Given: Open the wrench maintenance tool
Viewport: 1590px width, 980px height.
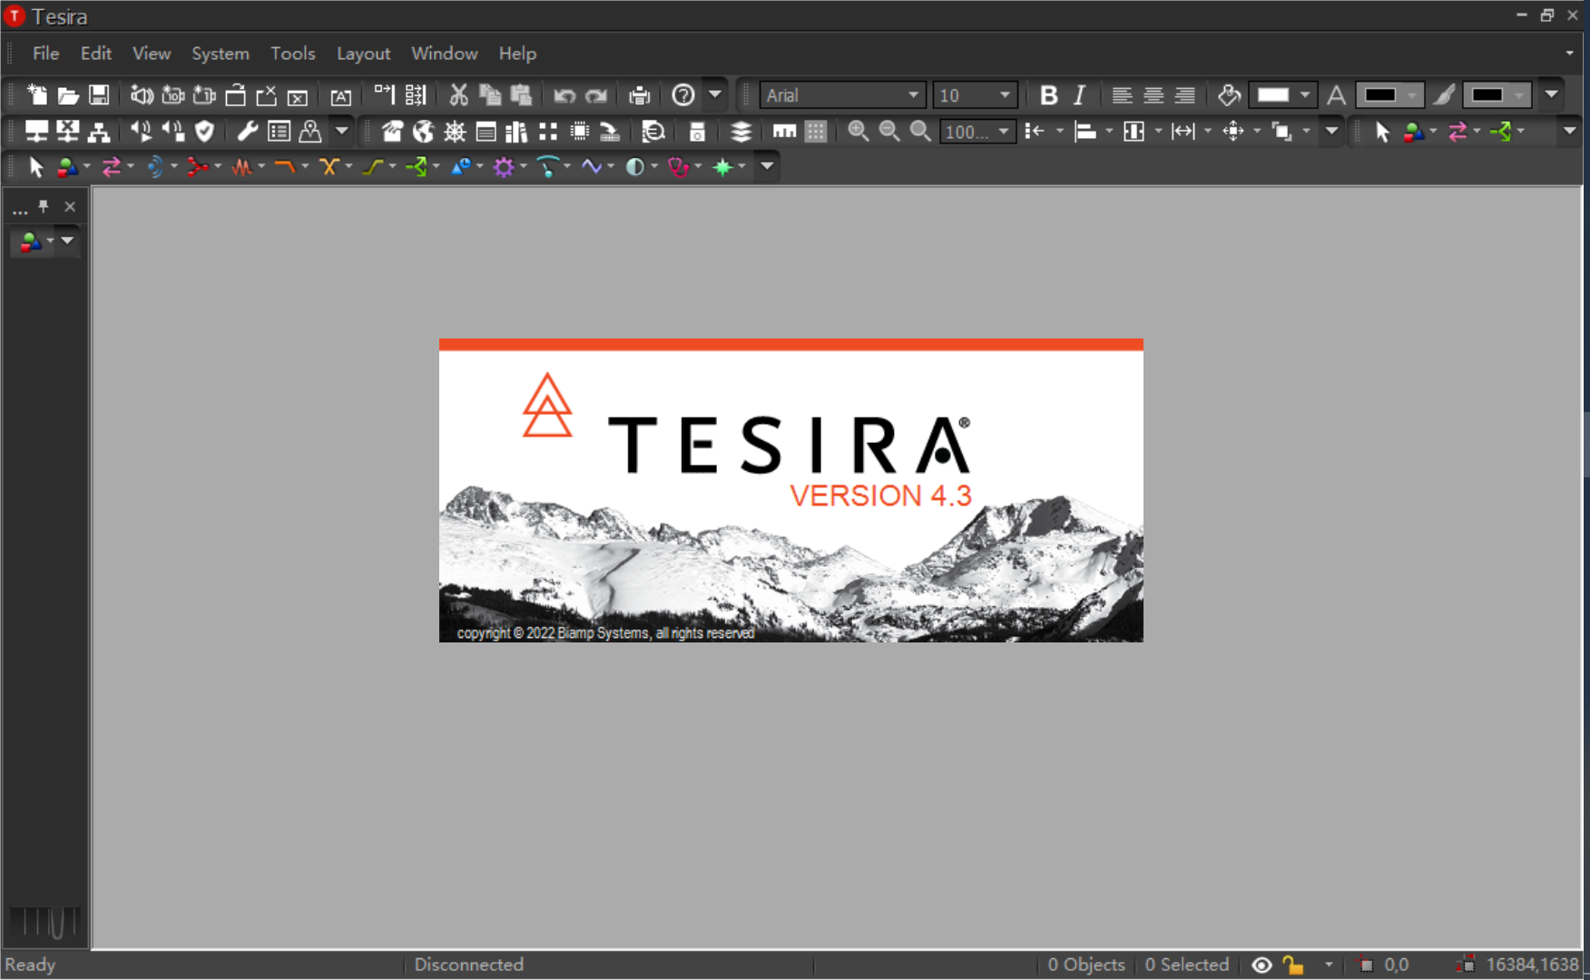Looking at the screenshot, I should point(247,132).
